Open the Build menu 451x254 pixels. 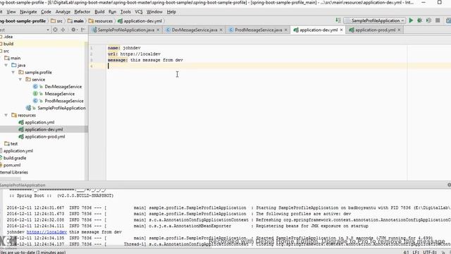[99, 12]
